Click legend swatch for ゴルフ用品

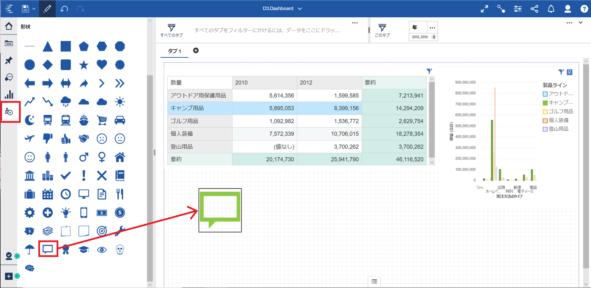(545, 112)
